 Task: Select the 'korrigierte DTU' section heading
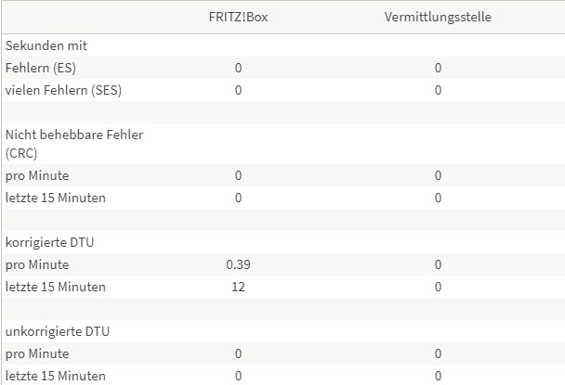click(x=50, y=242)
